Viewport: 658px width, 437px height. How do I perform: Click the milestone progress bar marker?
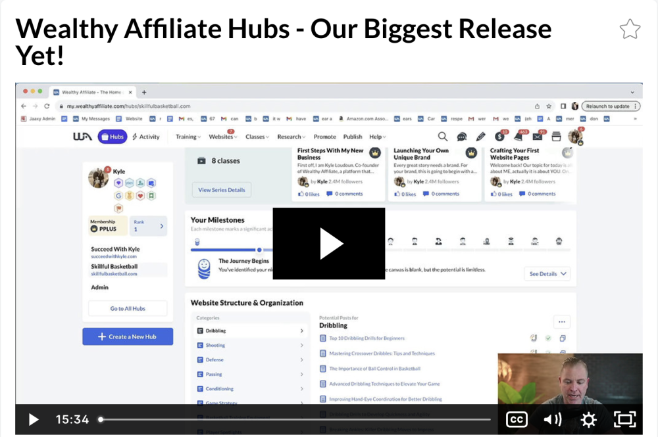click(x=259, y=250)
